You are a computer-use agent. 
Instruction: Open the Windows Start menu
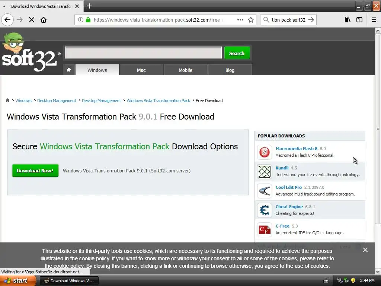[x=18, y=281]
